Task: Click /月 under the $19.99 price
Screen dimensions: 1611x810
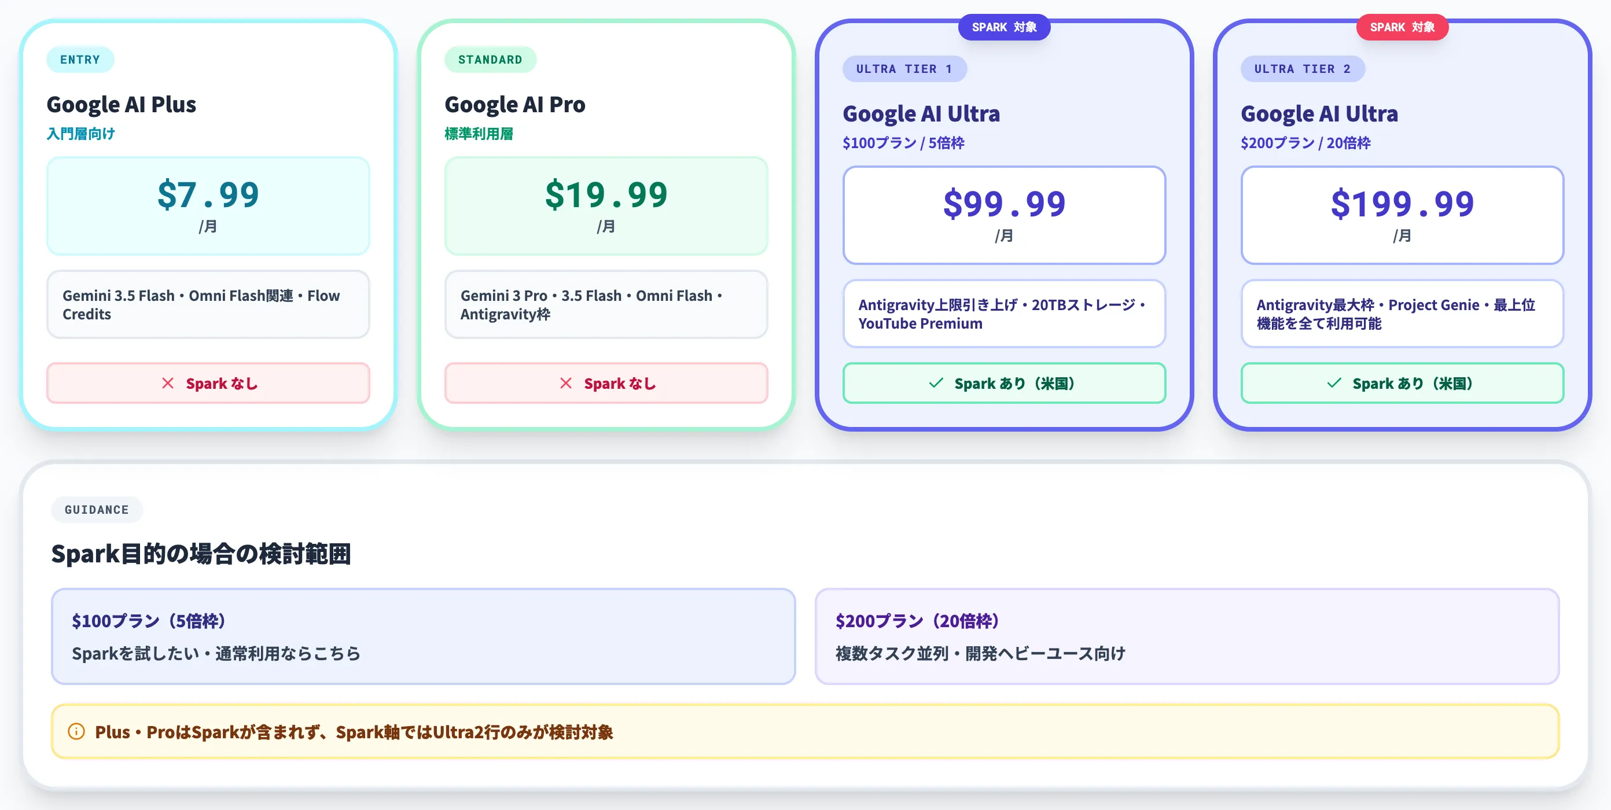Action: tap(606, 226)
